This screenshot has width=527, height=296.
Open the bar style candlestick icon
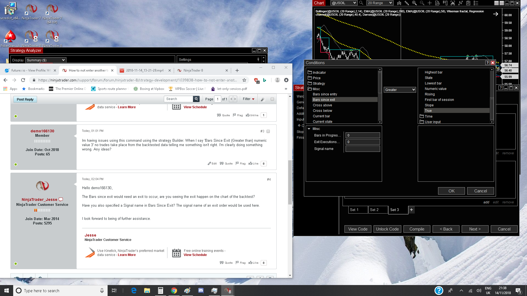[x=399, y=3]
